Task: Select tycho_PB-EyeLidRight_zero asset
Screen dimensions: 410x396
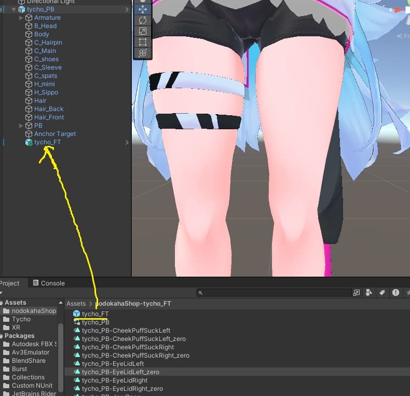Action: tap(122, 389)
